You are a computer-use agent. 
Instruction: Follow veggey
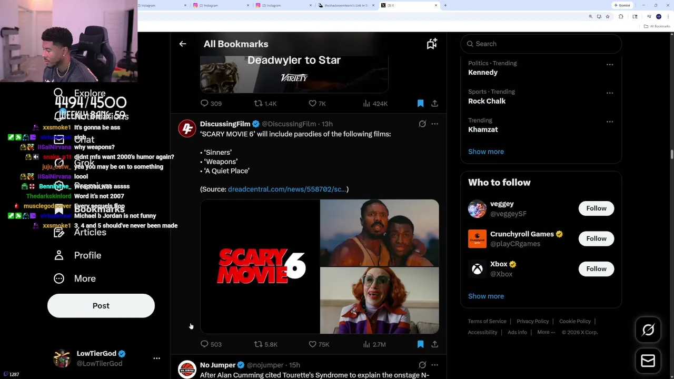596,208
